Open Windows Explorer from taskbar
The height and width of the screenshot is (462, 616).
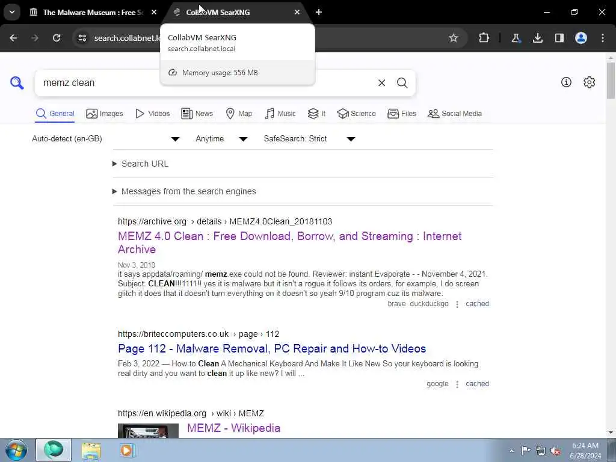point(91,450)
